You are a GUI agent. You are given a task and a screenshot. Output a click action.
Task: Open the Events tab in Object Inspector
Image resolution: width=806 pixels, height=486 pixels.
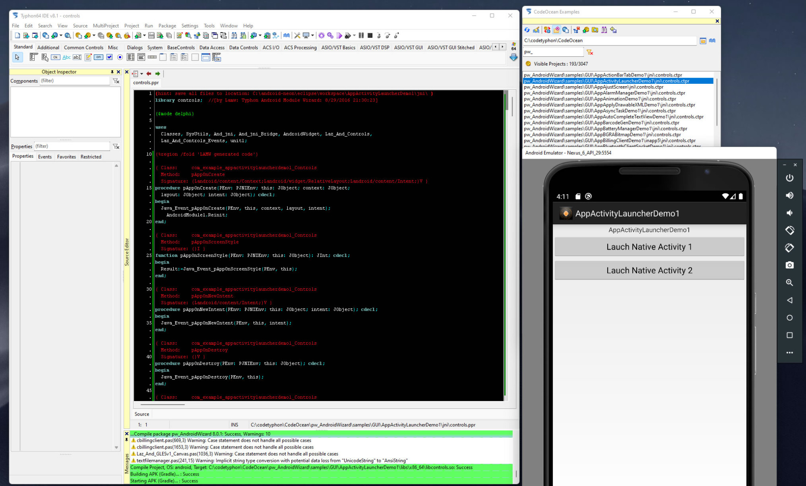tap(45, 157)
